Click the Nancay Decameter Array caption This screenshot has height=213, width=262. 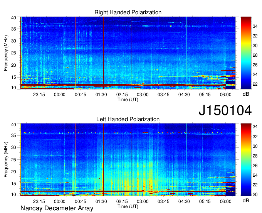click(x=57, y=208)
